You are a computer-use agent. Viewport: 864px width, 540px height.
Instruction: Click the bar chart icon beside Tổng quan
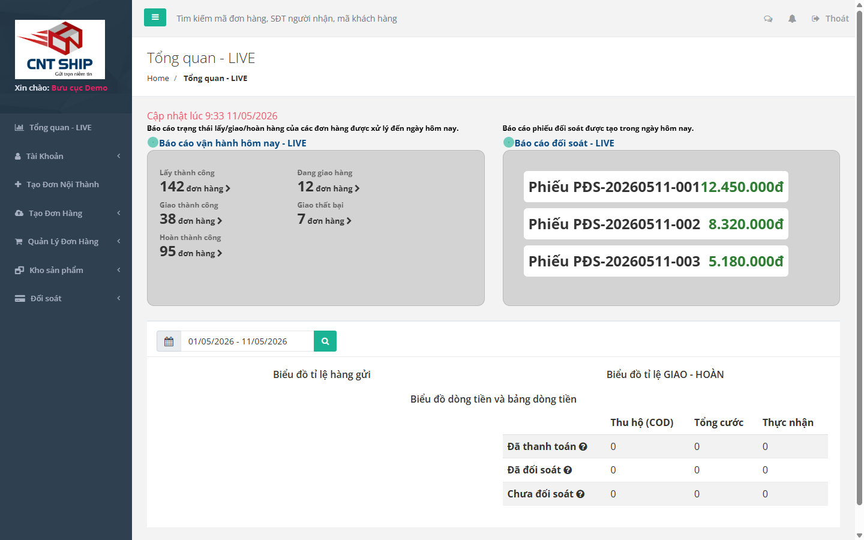tap(19, 127)
